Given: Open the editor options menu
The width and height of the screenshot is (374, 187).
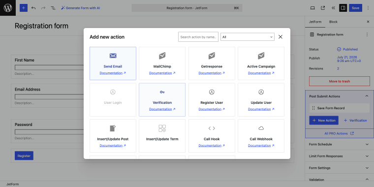Looking at the screenshot, I should click(368, 8).
